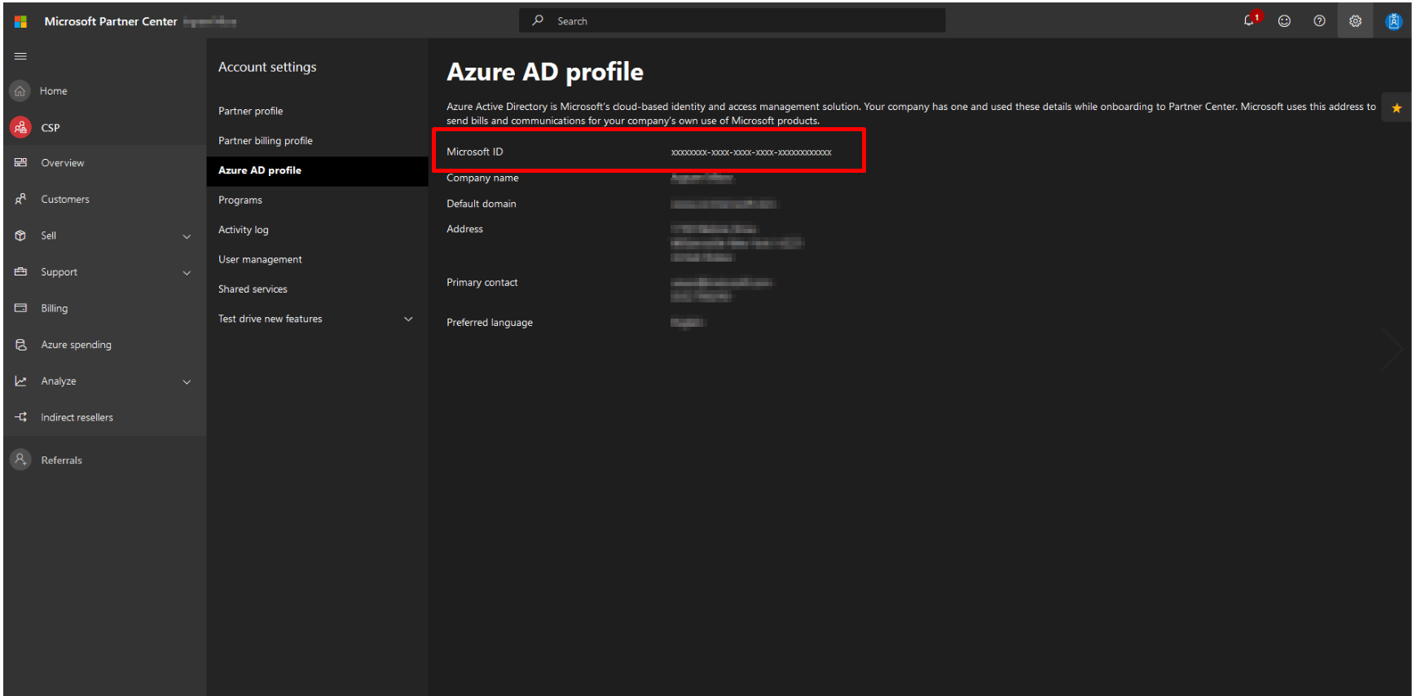Open Referrals link
Screen dimensions: 1412x696
pos(62,460)
